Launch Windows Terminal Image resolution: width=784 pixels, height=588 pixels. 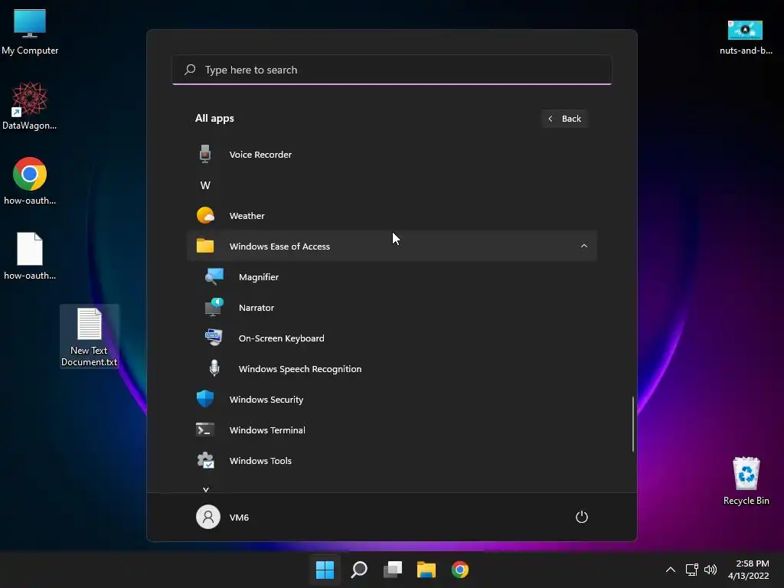click(391, 430)
